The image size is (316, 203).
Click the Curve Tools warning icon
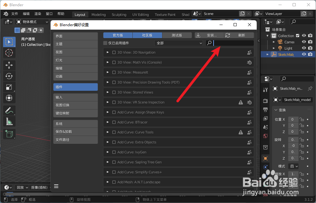point(241,132)
